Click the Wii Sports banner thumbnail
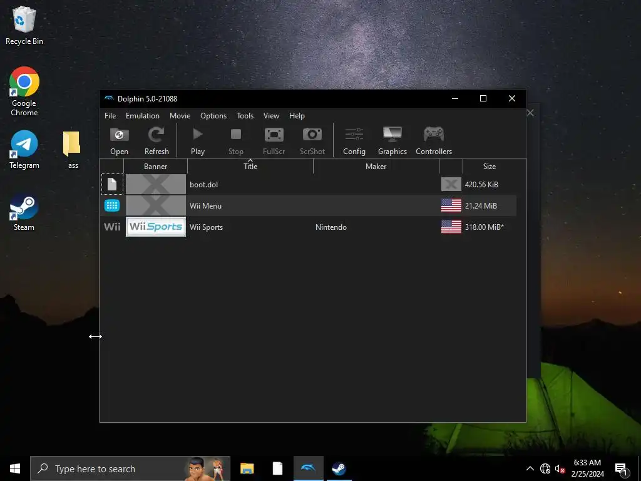 pyautogui.click(x=156, y=227)
